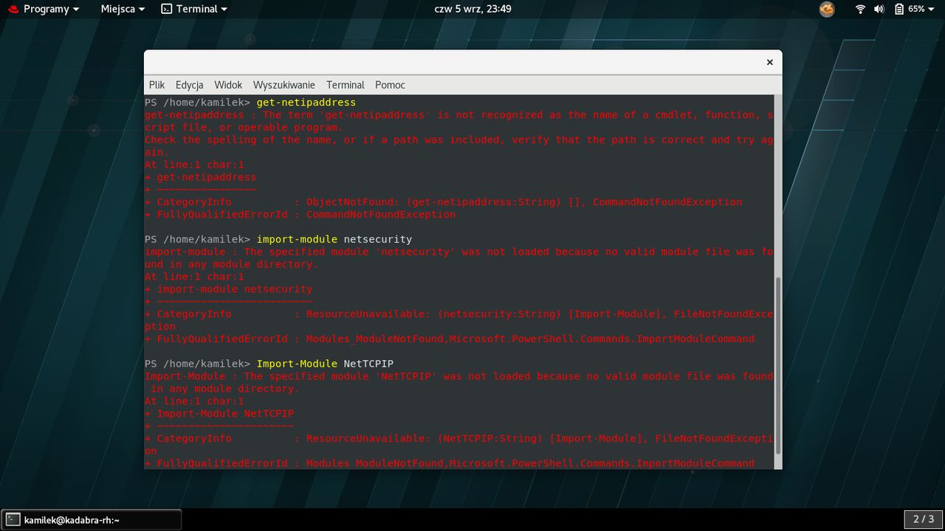The height and width of the screenshot is (531, 945).
Task: Click the orange notification icon in tray
Action: 827,9
